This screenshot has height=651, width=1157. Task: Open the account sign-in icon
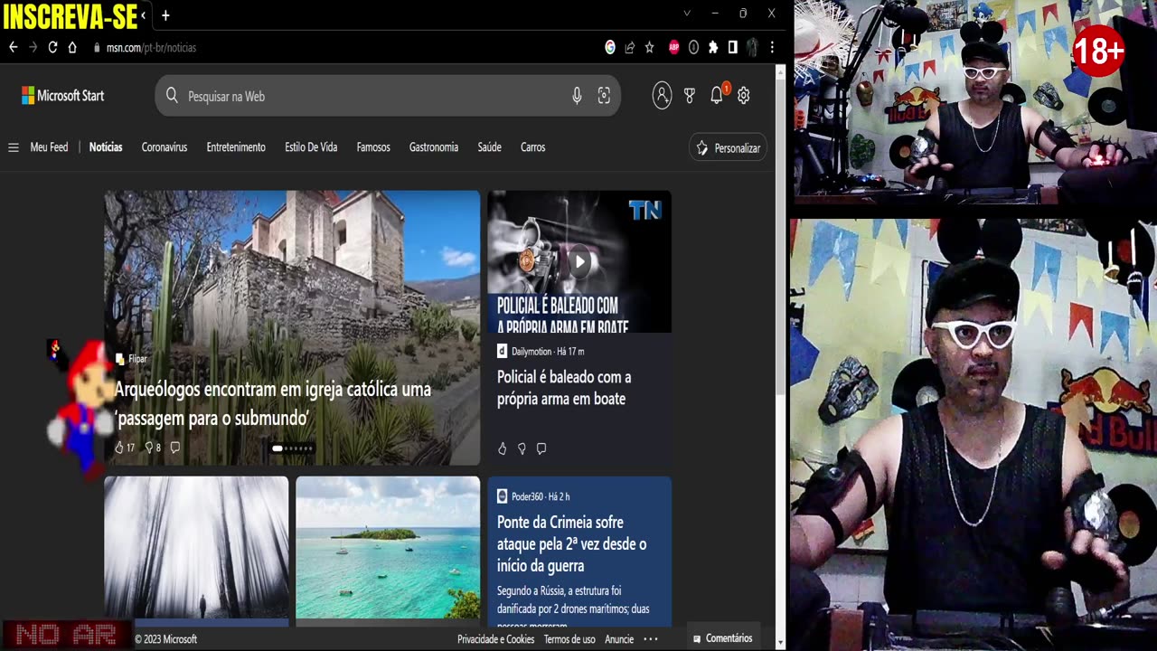pos(662,95)
